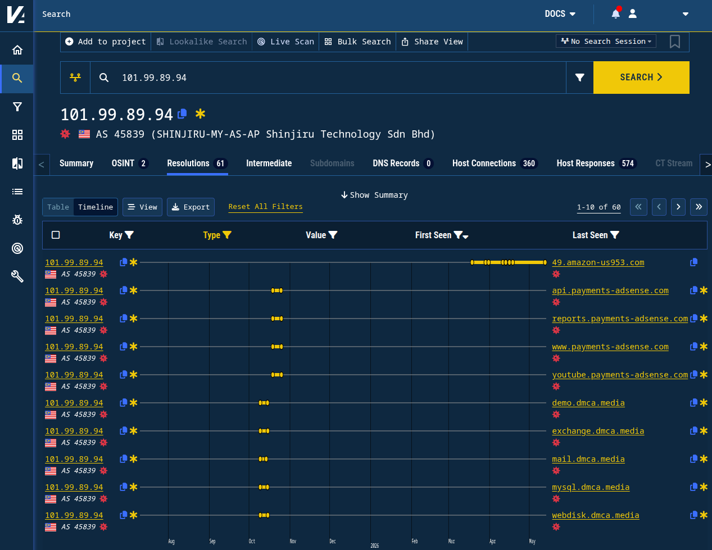
Task: Bookmark this search view
Action: (x=675, y=42)
